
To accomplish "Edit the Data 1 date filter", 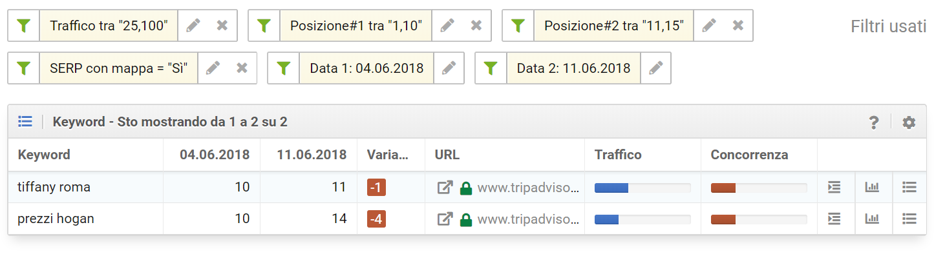I will (449, 68).
